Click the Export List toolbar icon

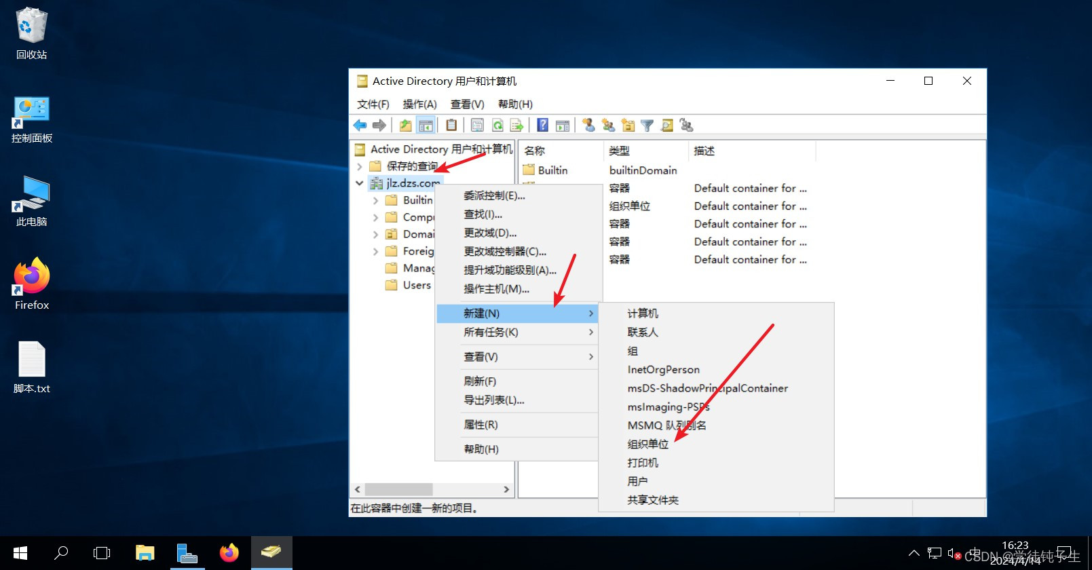coord(516,125)
